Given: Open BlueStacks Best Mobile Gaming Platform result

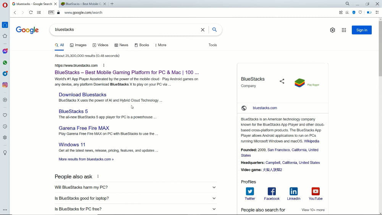Looking at the screenshot, I should pyautogui.click(x=127, y=72).
